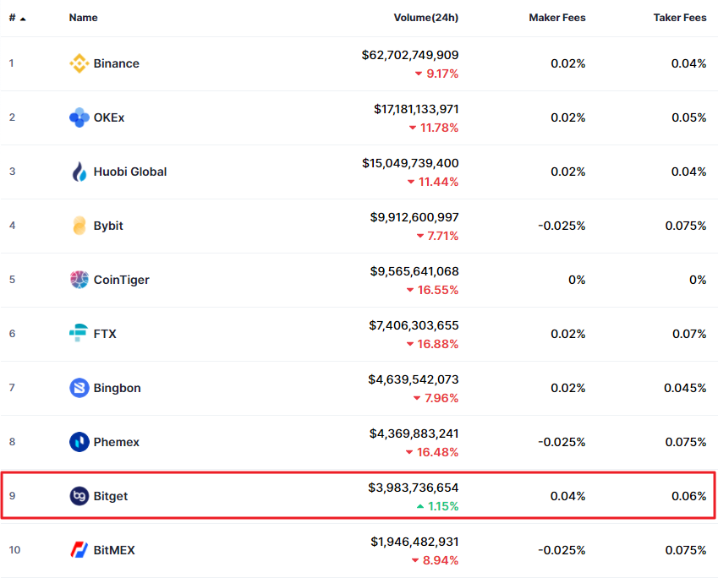Click the OKEx logo icon
Screen dimensions: 718x578
point(79,117)
